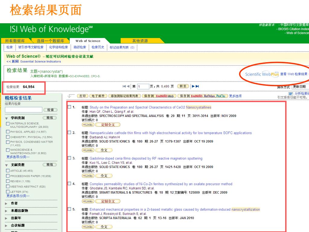This screenshot has height=232, width=309.
Task: Tick checkbox for result 5
Action: click(69, 209)
